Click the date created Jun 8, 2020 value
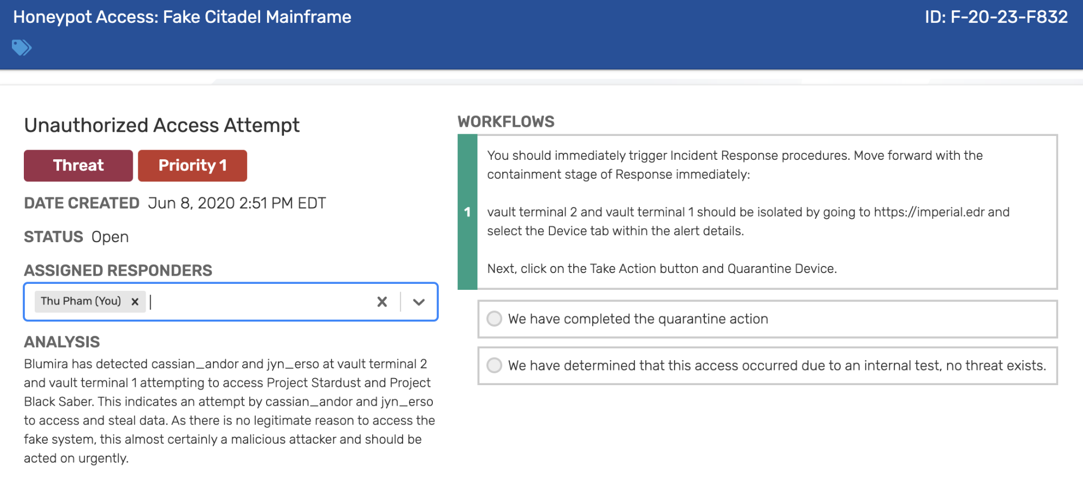 click(237, 203)
